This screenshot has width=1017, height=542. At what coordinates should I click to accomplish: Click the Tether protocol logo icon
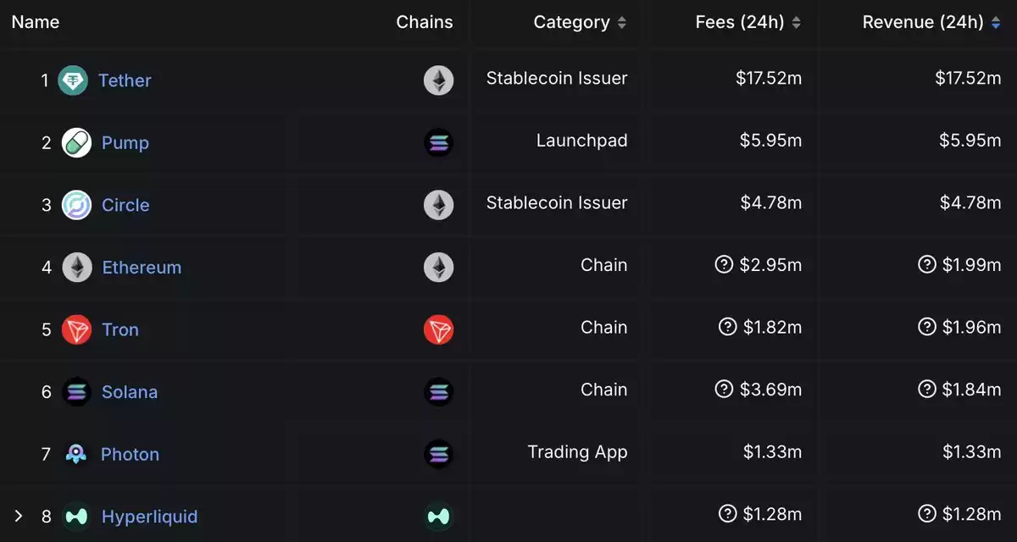(x=73, y=80)
